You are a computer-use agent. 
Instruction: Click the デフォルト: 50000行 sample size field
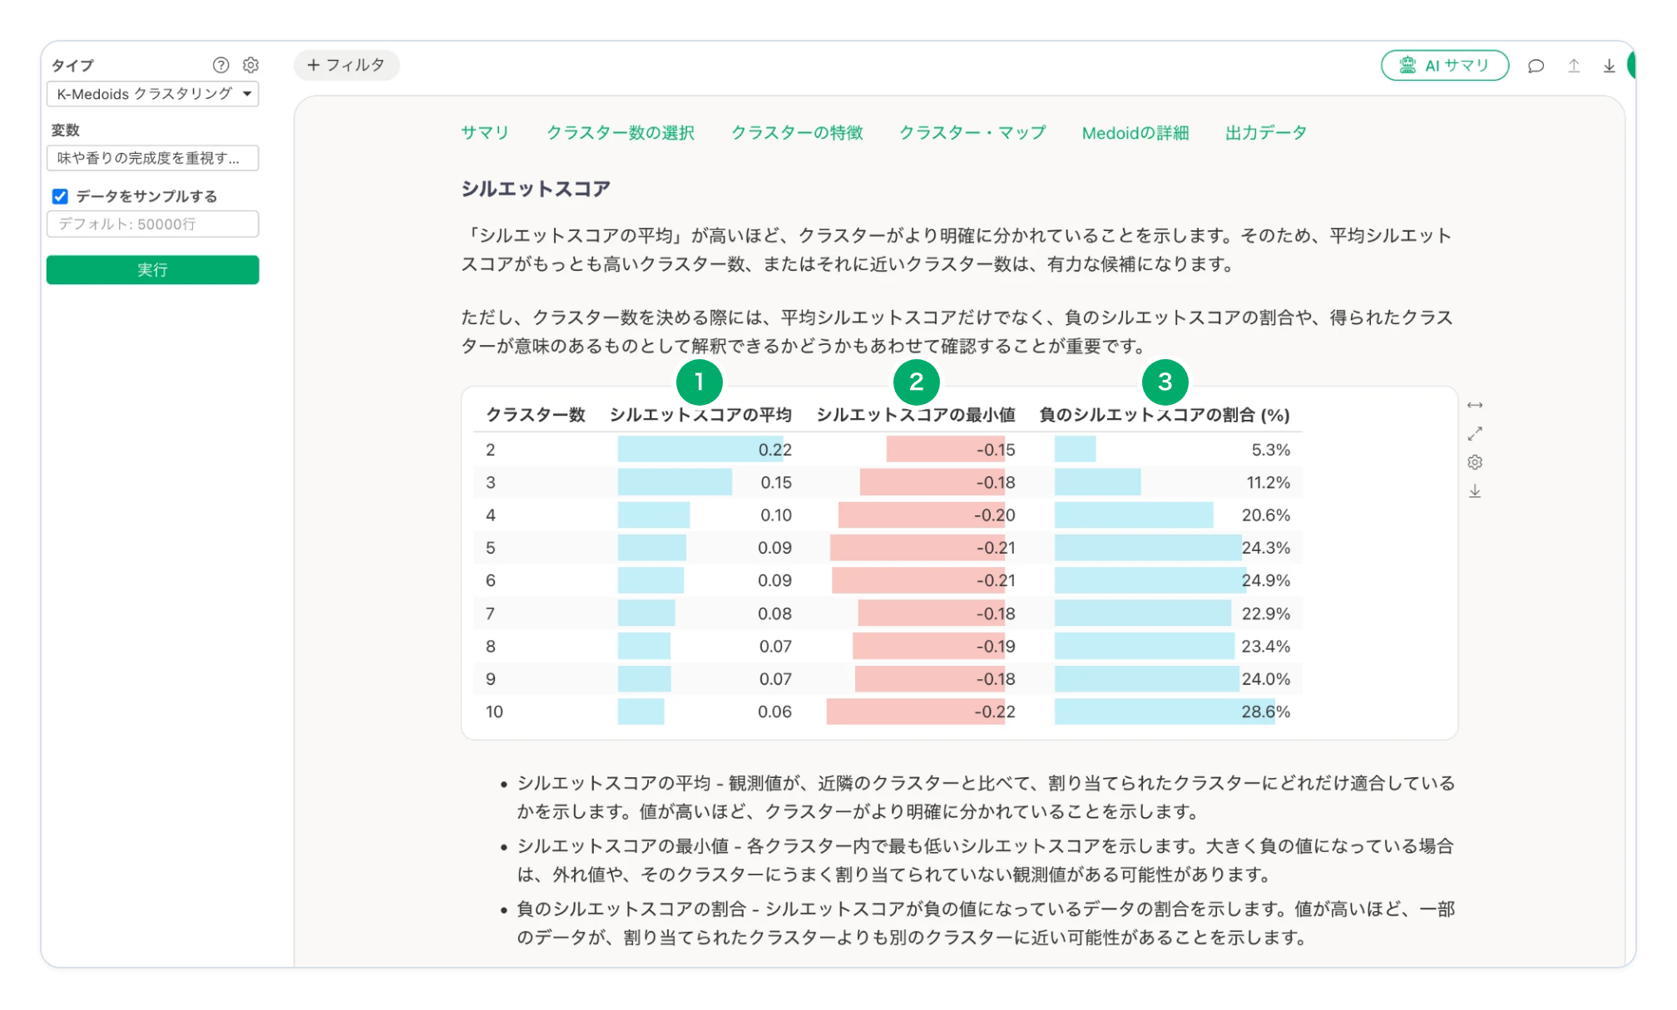point(153,224)
